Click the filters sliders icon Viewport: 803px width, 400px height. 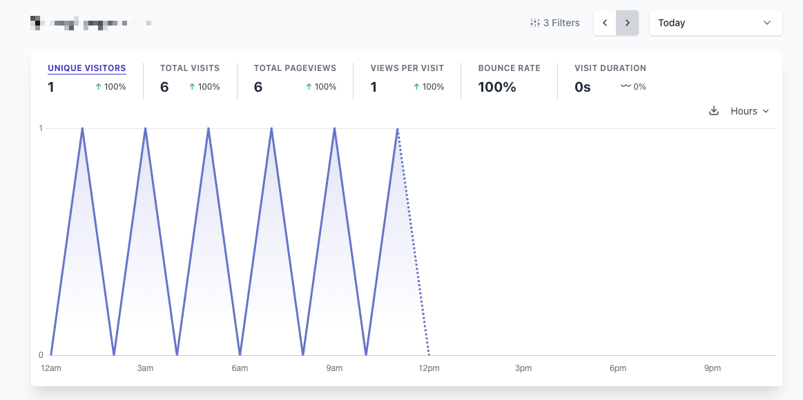pos(534,23)
